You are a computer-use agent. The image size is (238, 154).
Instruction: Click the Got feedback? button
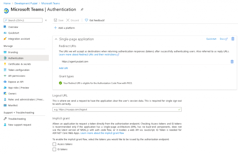[x=95, y=20]
